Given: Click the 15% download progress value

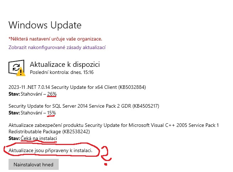Looking at the screenshot, I should pos(52,113).
